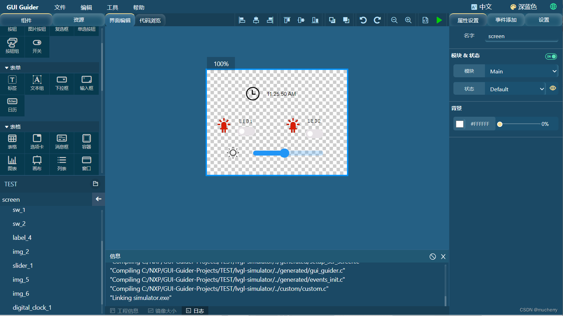Image resolution: width=563 pixels, height=316 pixels.
Task: Open the 工具 menu
Action: point(113,7)
